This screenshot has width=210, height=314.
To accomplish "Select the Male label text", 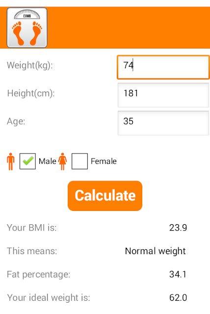I will [x=48, y=161].
